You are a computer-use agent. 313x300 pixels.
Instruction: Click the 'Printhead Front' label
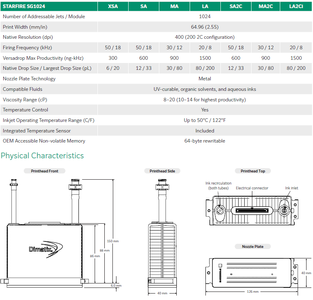tap(44, 171)
